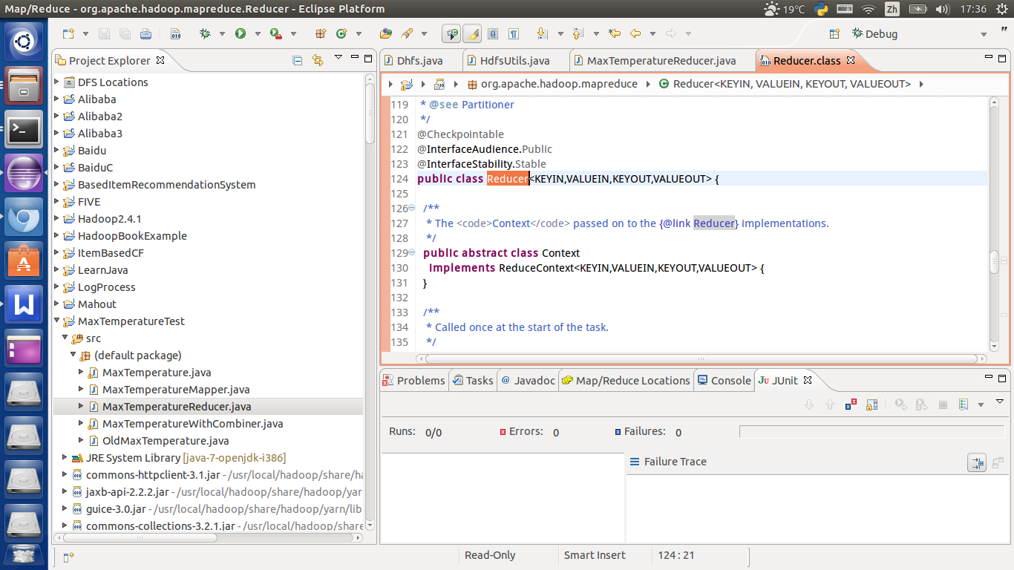The height and width of the screenshot is (570, 1014).
Task: Click the editor horizontal scrollbar
Action: pos(701,358)
